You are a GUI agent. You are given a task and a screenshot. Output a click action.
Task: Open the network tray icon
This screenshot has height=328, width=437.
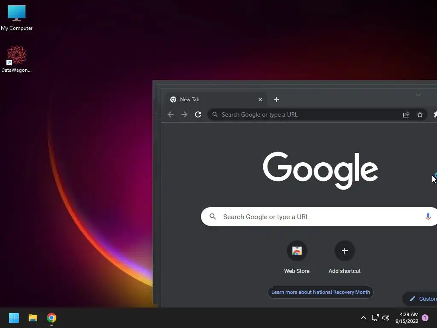[x=375, y=318]
